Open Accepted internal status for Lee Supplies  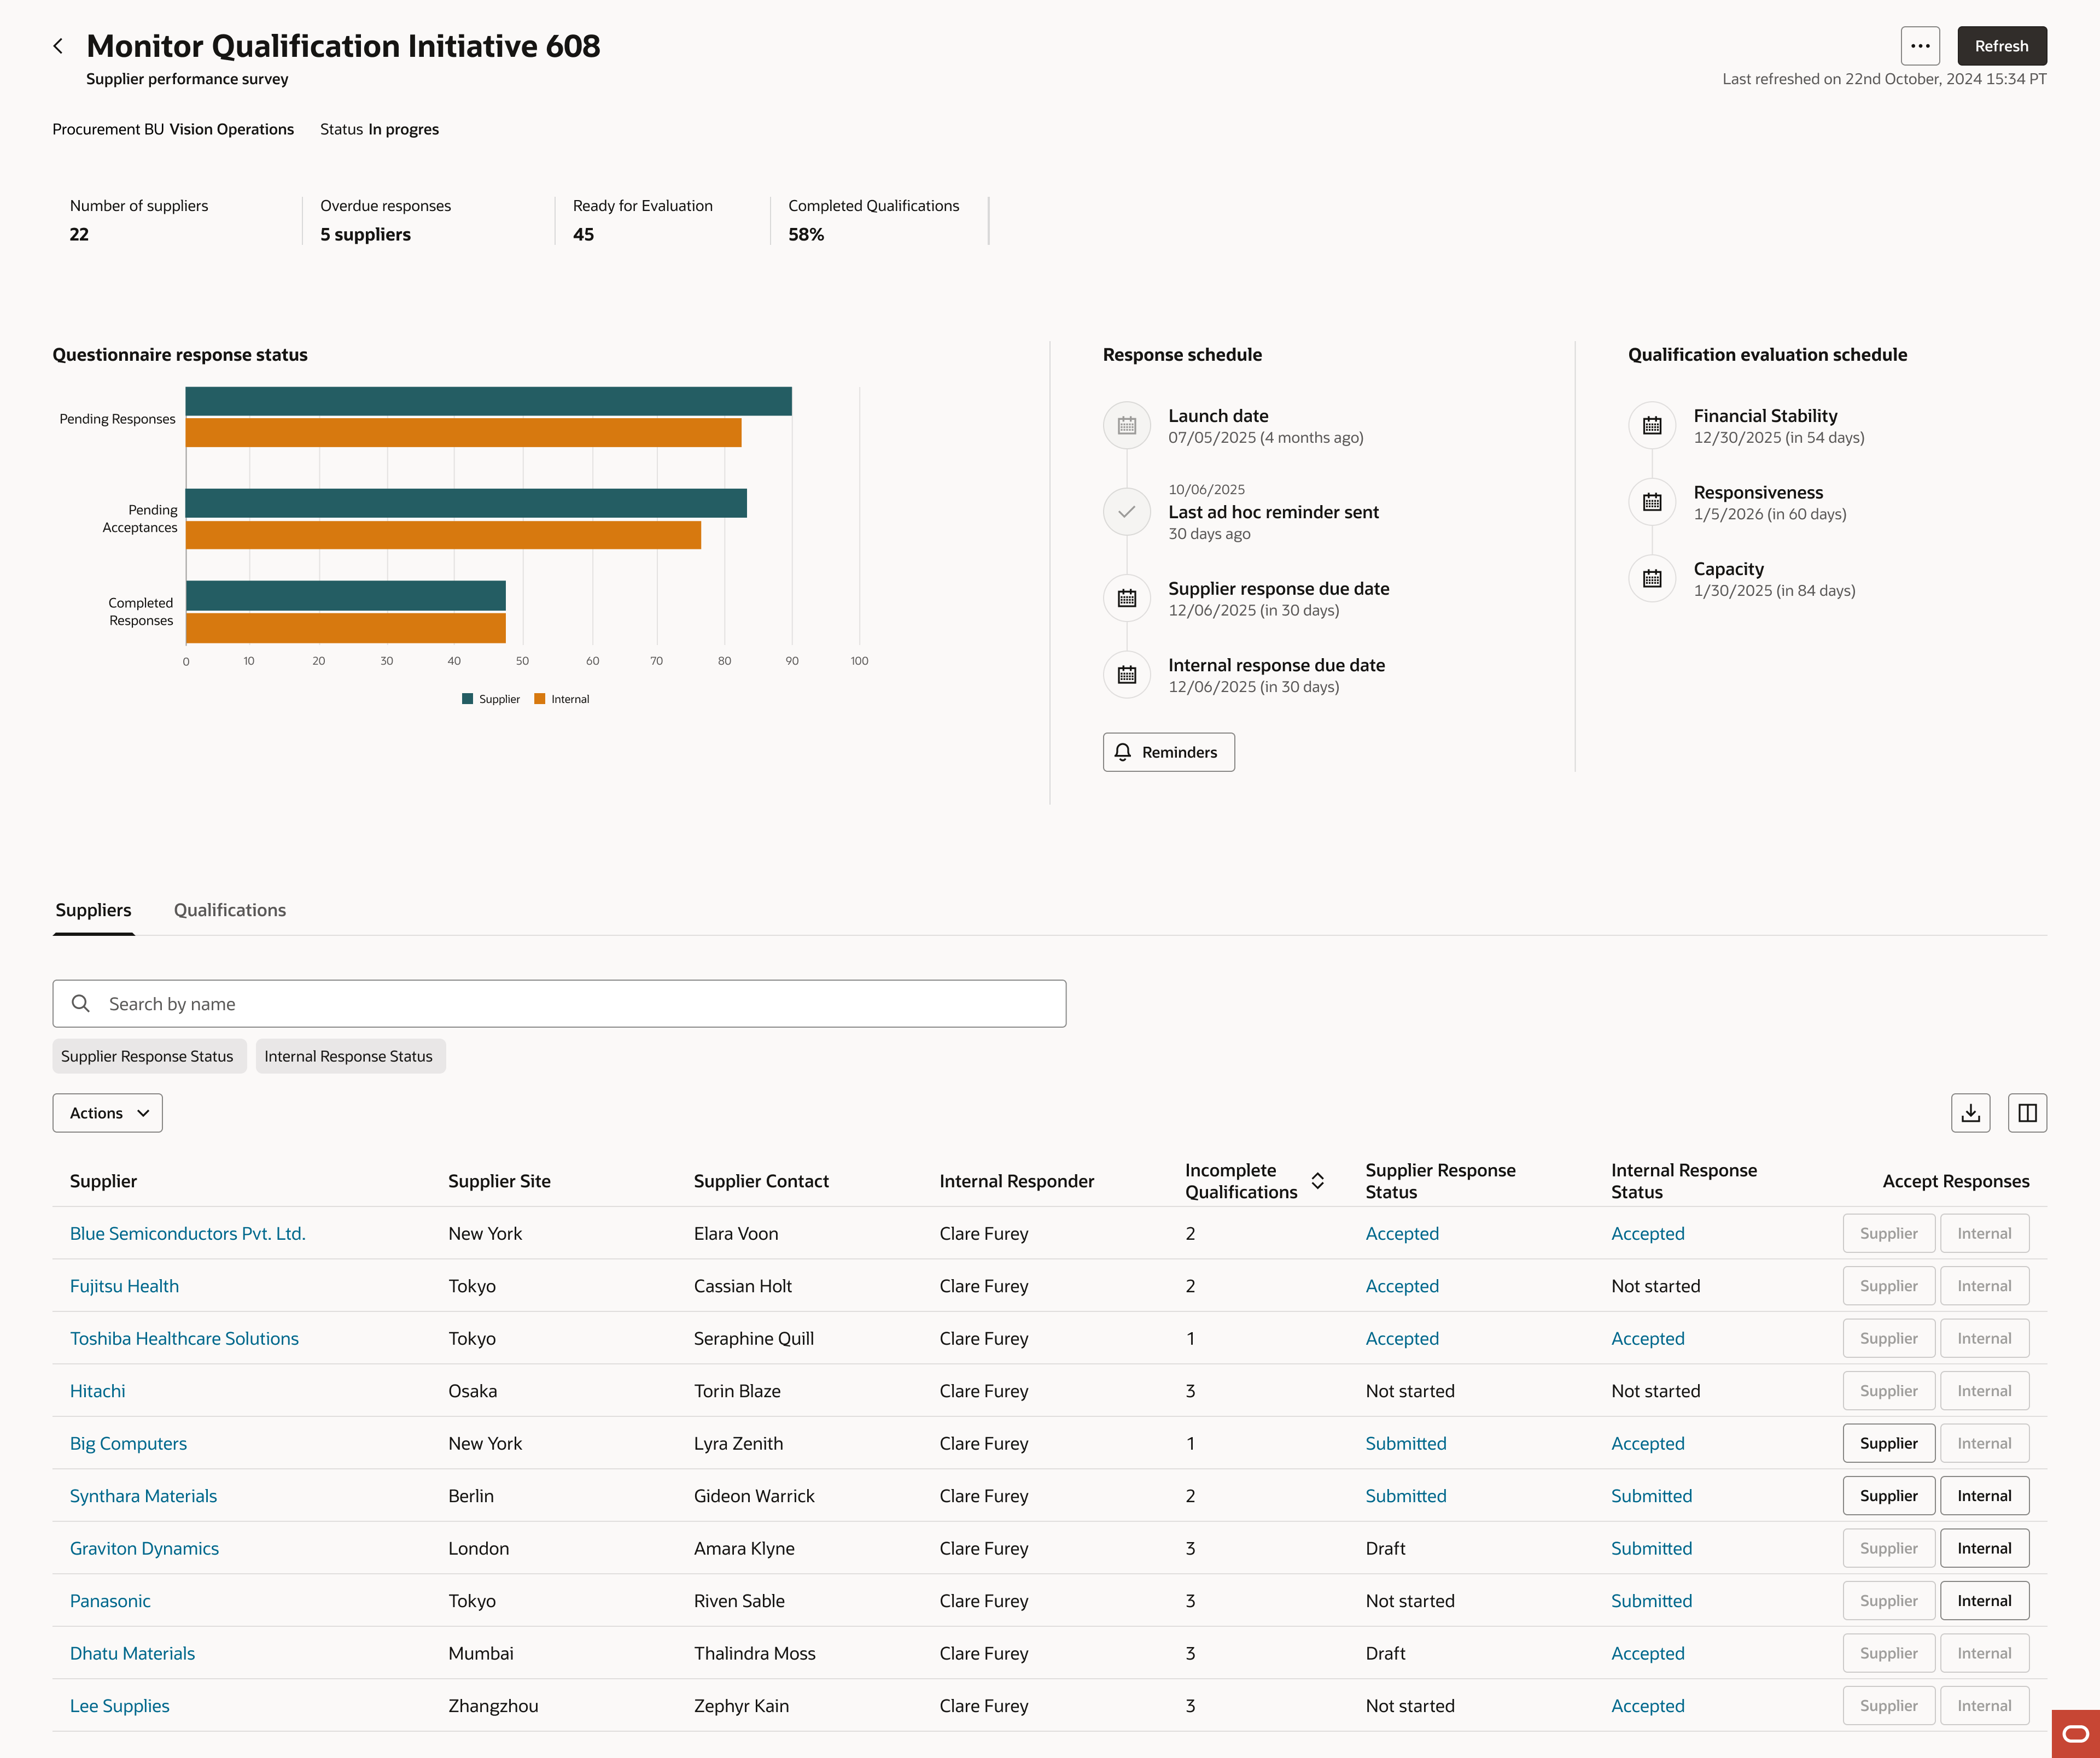[x=1647, y=1706]
